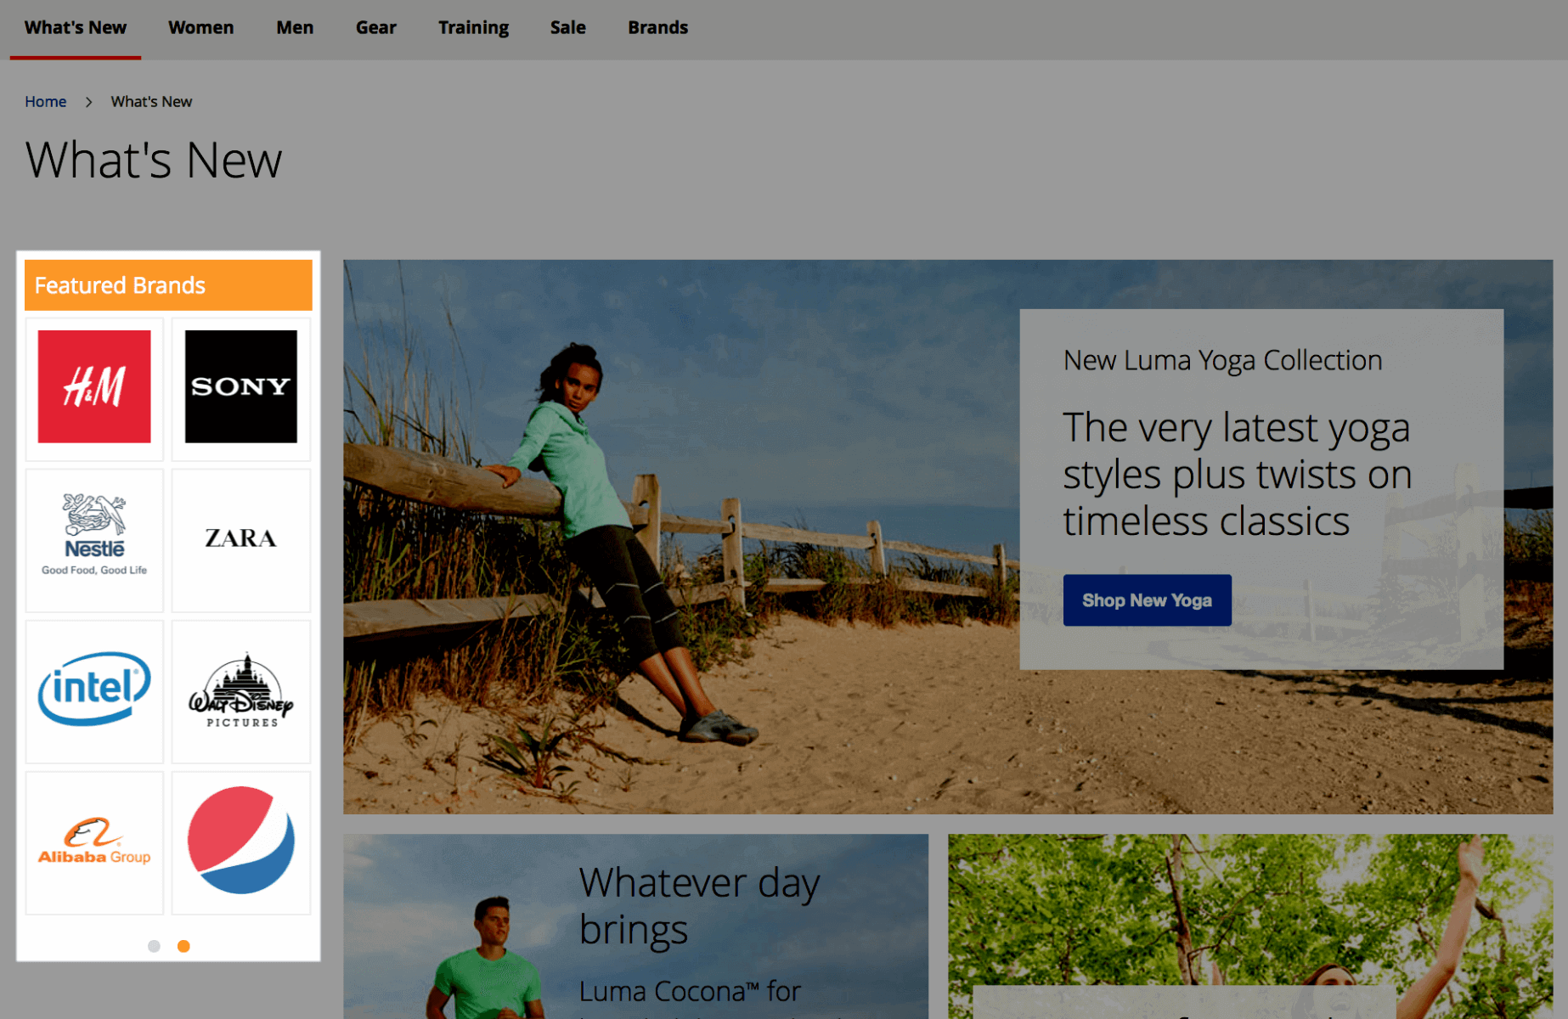Viewport: 1568px width, 1019px height.
Task: Navigate to the Brands menu item
Action: click(x=657, y=28)
